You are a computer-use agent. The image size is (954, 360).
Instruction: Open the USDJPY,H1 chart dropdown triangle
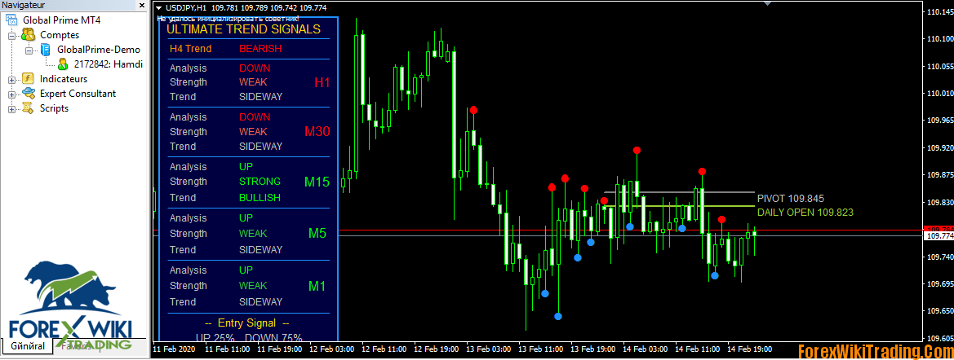159,8
